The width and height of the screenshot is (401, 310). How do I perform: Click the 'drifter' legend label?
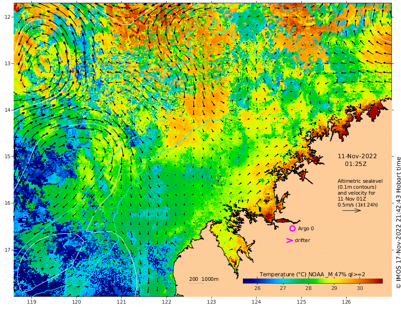[x=302, y=240]
